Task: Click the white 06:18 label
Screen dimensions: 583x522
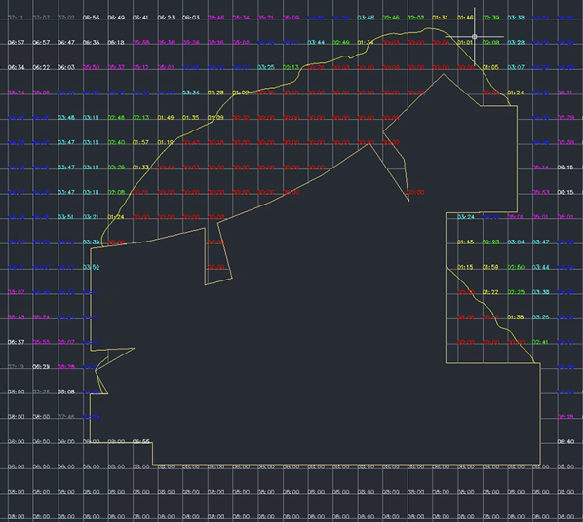Action: [x=116, y=42]
